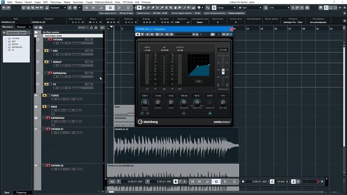Click Release knob in Compressor
347x195 pixels.
point(184,102)
